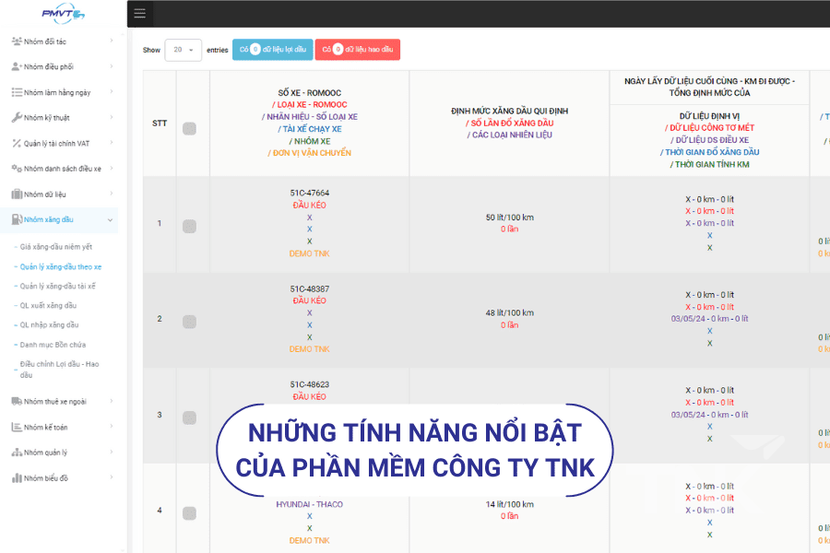The height and width of the screenshot is (553, 830).
Task: Open Giá xăng-dầu niêm yết submenu
Action: (x=55, y=247)
